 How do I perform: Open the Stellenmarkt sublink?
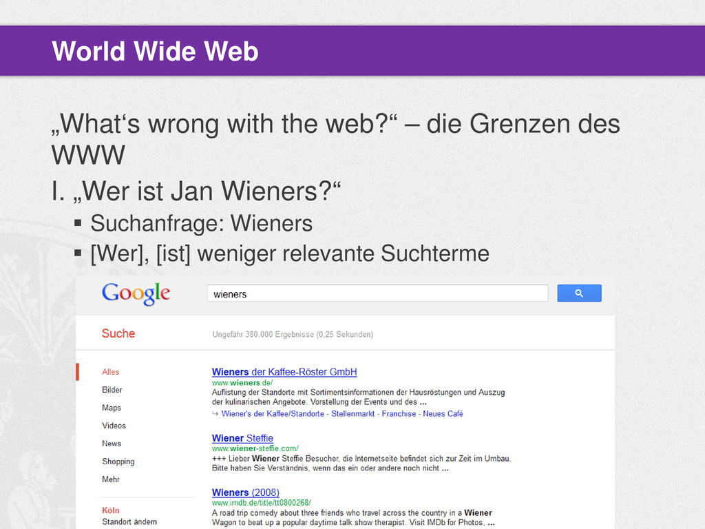353,414
